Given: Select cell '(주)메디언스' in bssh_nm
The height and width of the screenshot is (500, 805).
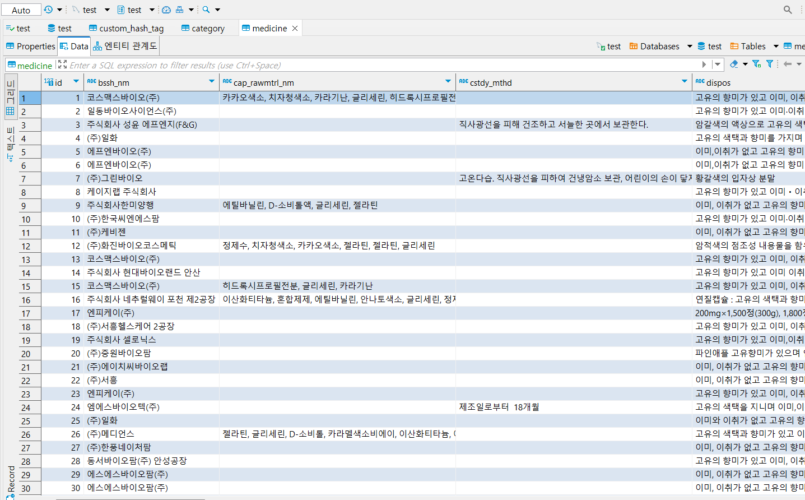Looking at the screenshot, I should pos(152,434).
